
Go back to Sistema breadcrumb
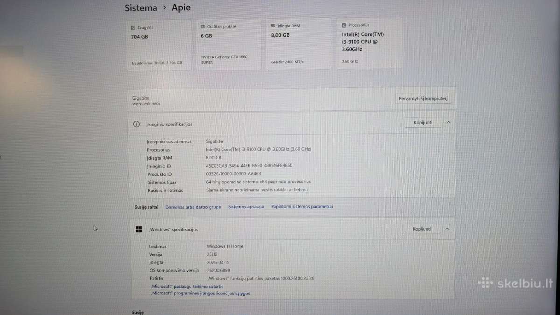click(141, 8)
